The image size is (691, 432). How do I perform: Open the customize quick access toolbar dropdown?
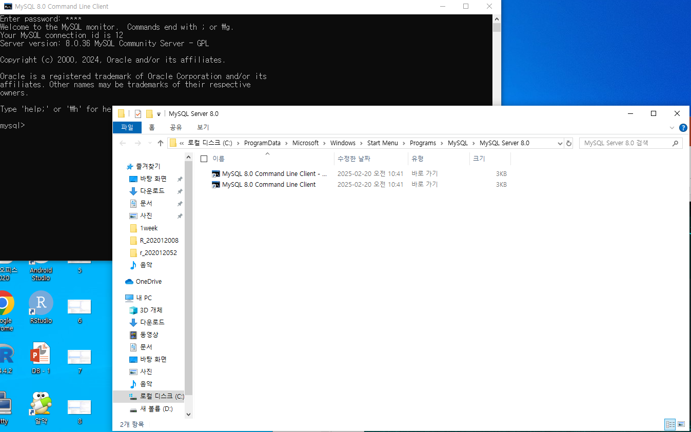click(x=159, y=114)
